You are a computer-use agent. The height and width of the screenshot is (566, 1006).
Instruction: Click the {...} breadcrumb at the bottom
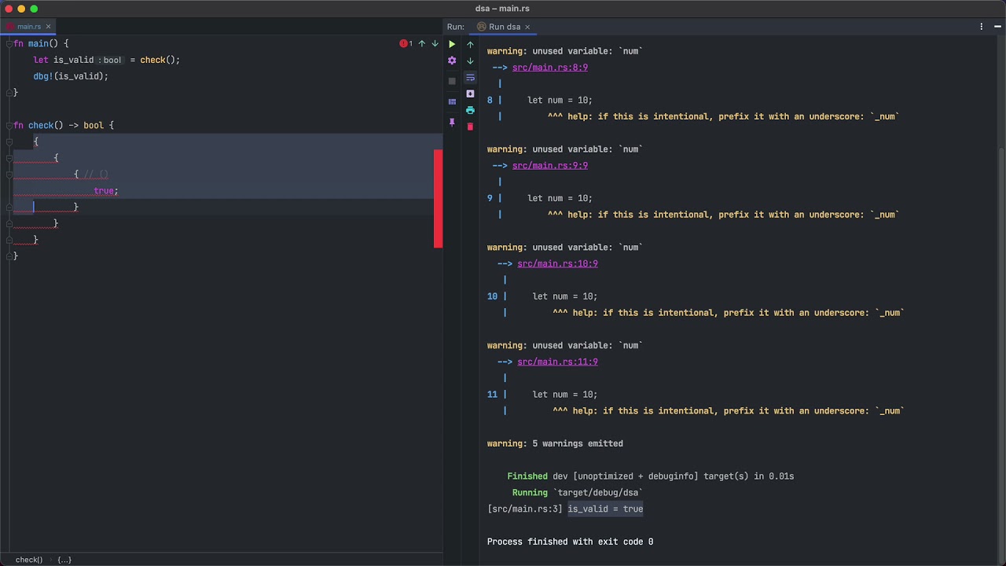tap(64, 560)
